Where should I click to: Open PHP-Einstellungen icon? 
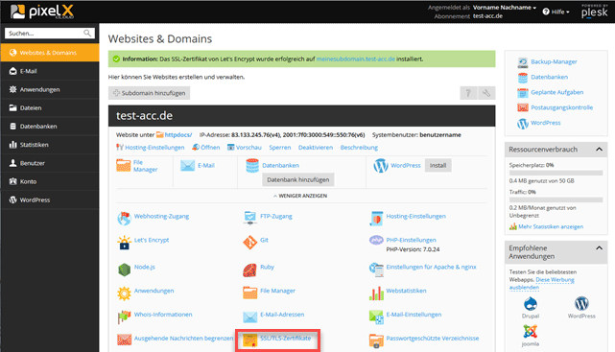click(376, 240)
